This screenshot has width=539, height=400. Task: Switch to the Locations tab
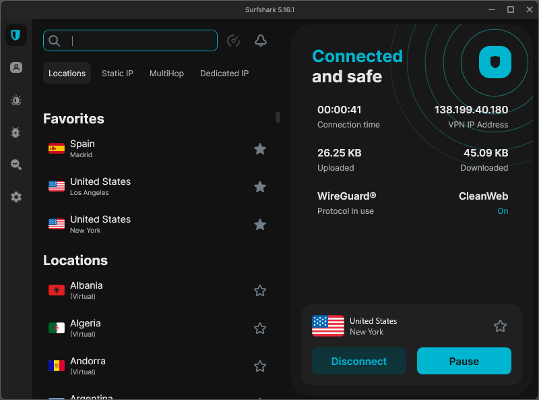pos(67,73)
